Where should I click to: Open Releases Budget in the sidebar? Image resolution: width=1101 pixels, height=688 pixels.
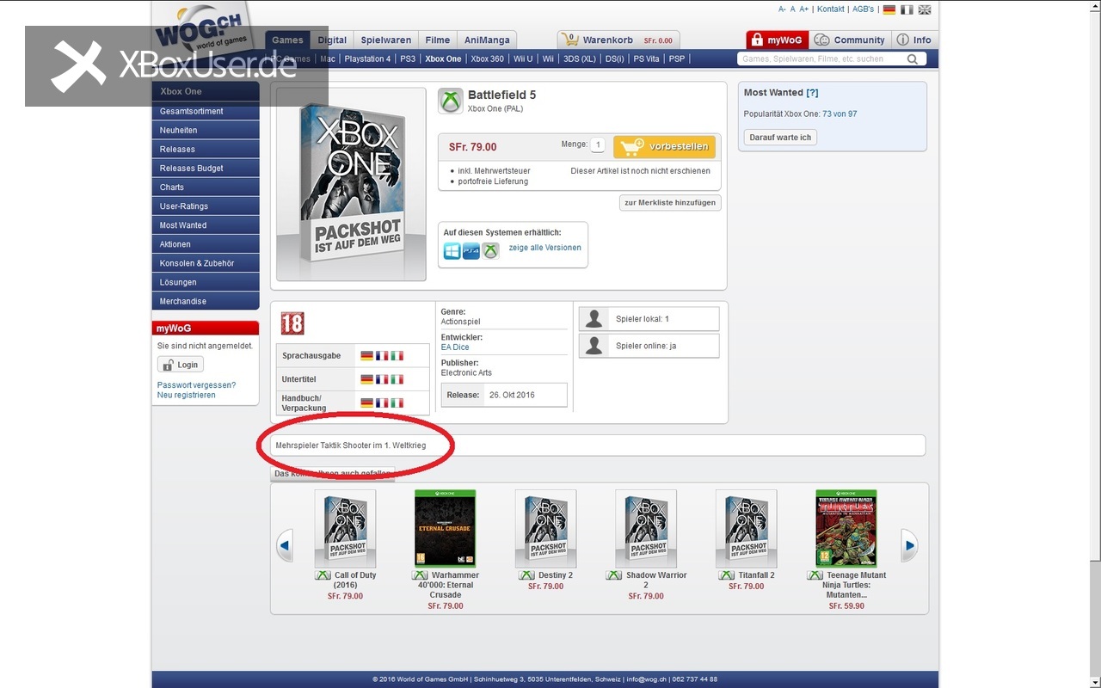pyautogui.click(x=206, y=169)
